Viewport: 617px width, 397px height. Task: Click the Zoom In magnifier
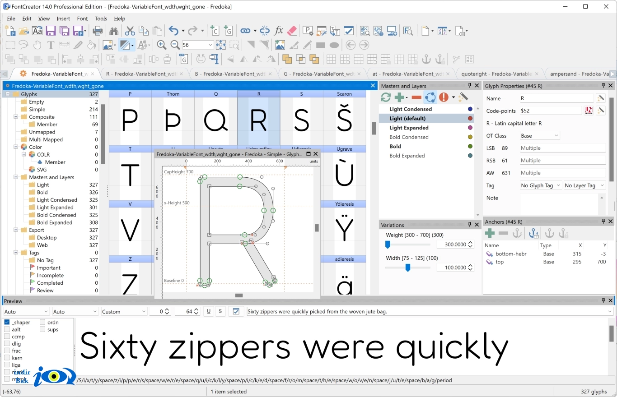[162, 45]
